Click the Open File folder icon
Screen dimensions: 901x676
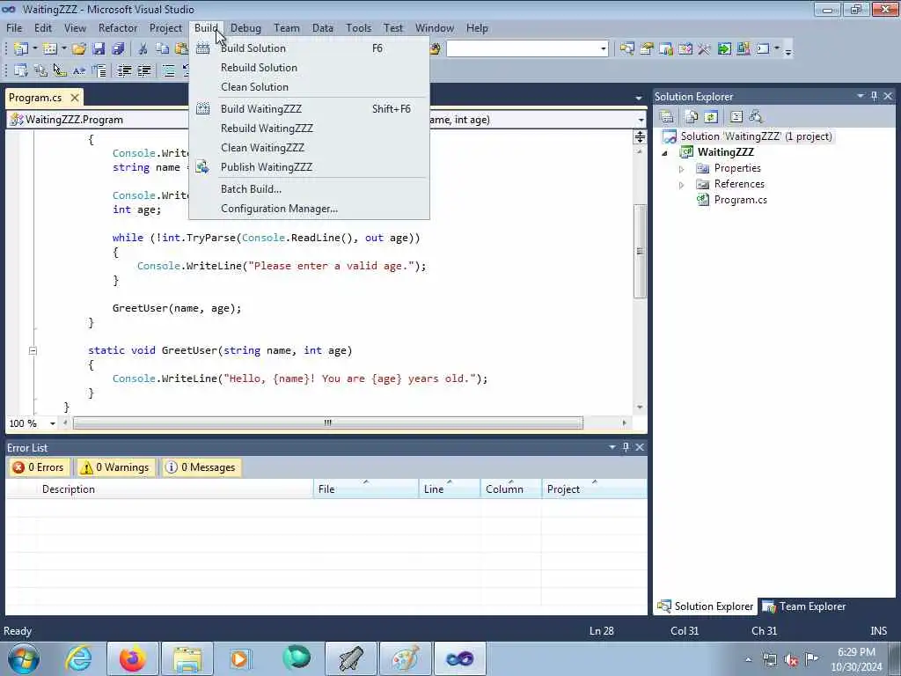pos(79,49)
